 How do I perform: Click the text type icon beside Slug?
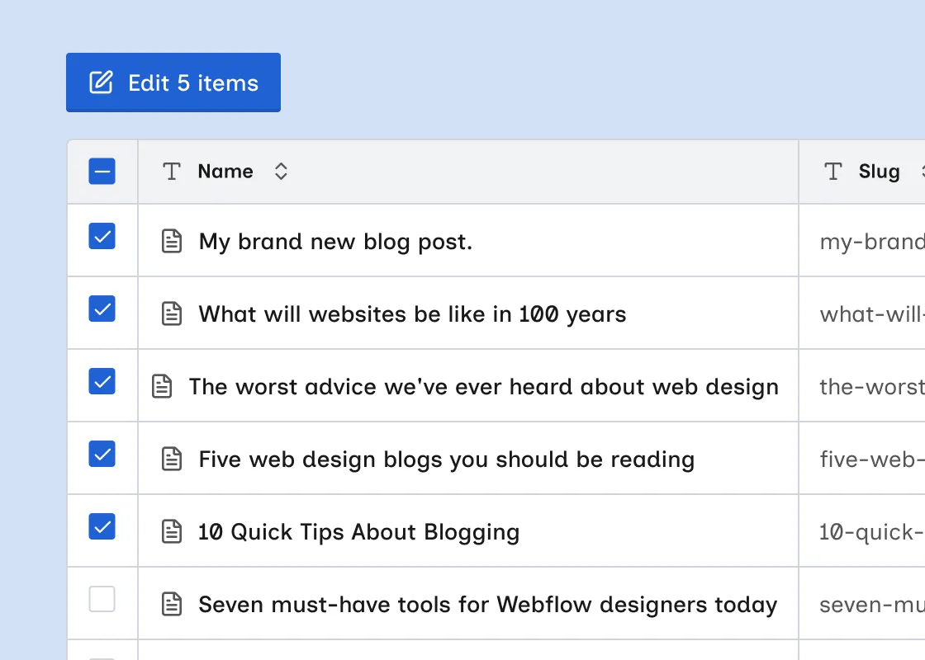833,172
